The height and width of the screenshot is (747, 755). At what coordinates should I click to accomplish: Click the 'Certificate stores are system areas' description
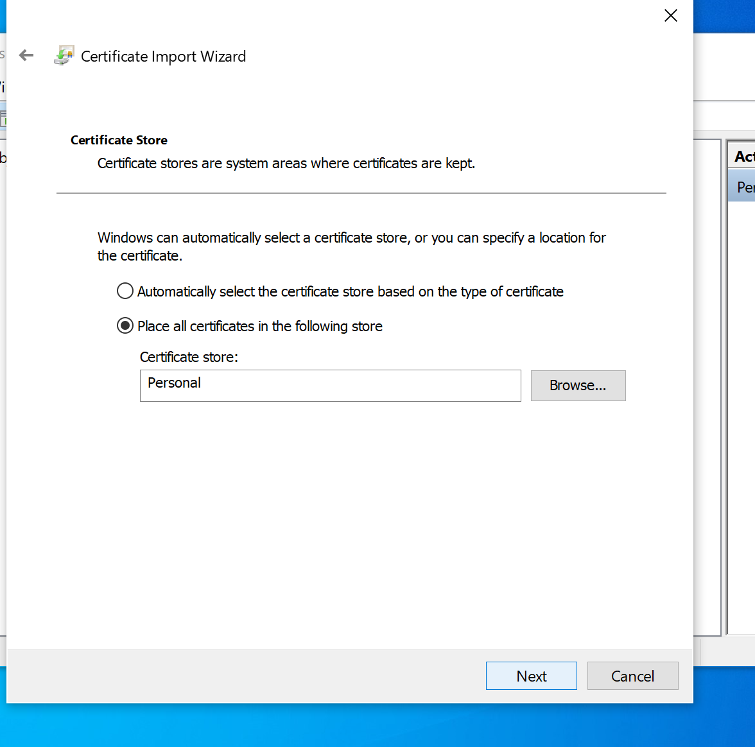pyautogui.click(x=286, y=163)
